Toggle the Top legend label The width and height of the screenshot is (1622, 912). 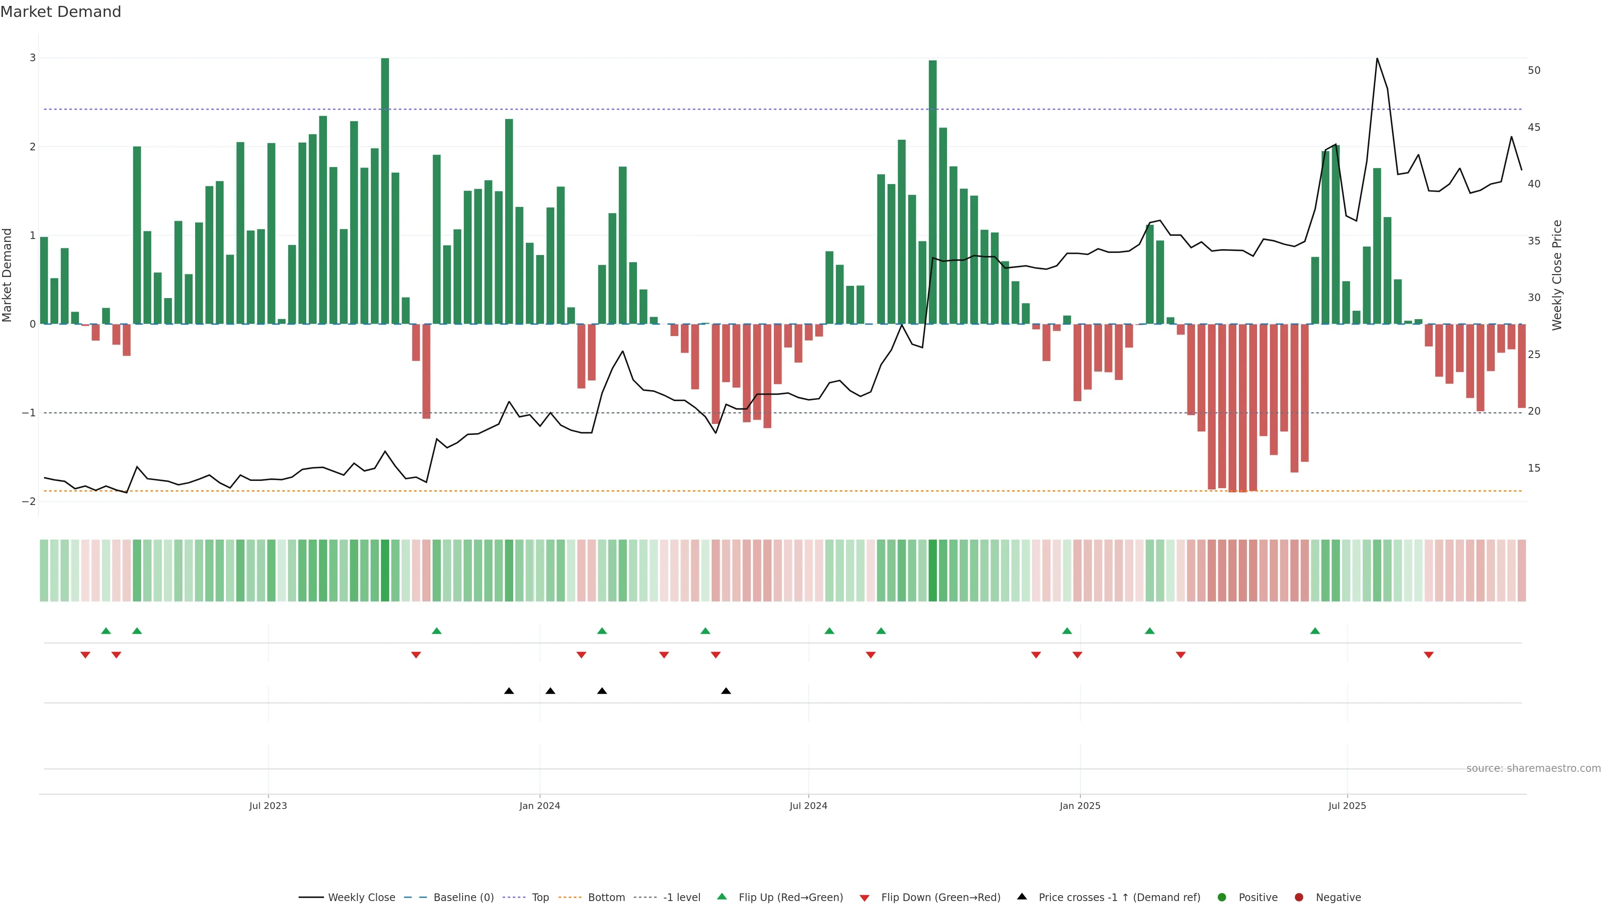[540, 897]
